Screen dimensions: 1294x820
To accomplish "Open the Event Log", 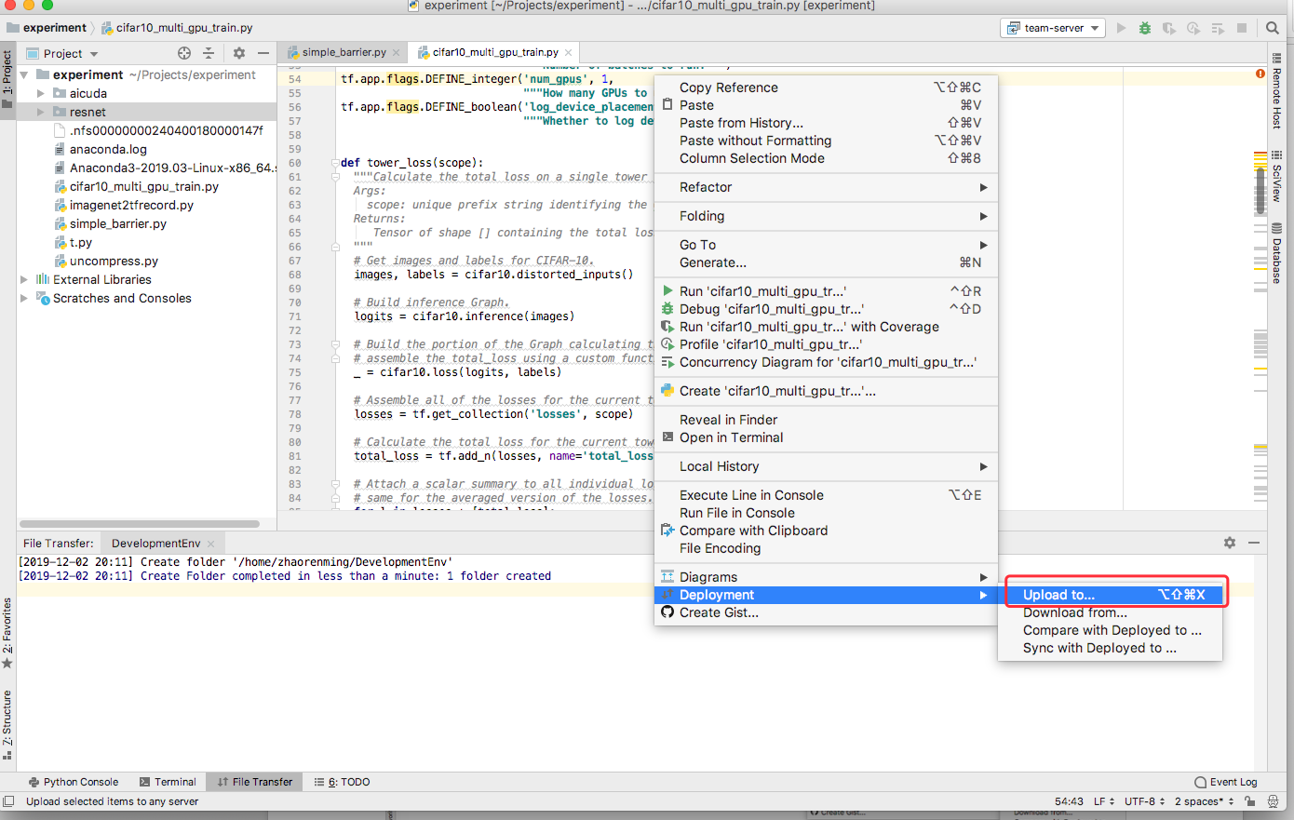I will pyautogui.click(x=1225, y=782).
